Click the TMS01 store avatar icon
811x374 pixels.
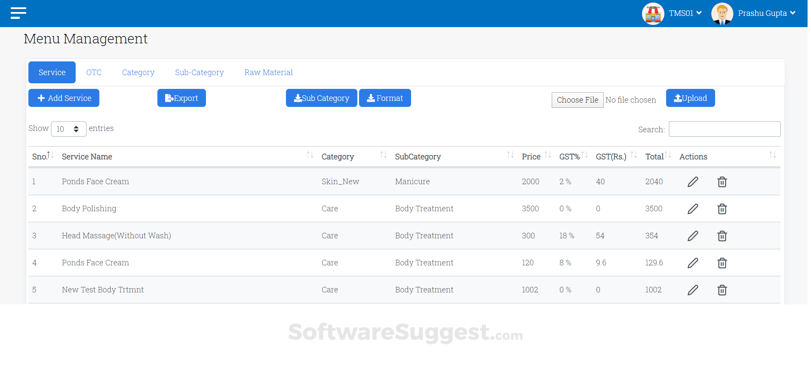(x=653, y=14)
